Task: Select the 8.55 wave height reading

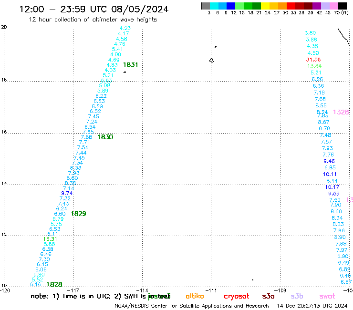Action: pos(321,105)
